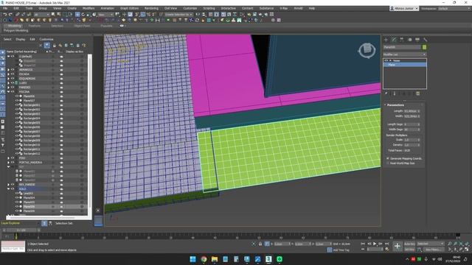Toggle the Angle Snap icon

[x=142, y=15]
